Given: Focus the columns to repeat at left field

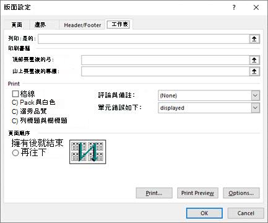Looking at the screenshot, I should point(165,72).
